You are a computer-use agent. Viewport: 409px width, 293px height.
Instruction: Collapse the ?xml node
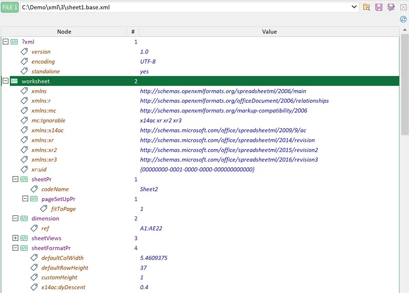(5, 42)
